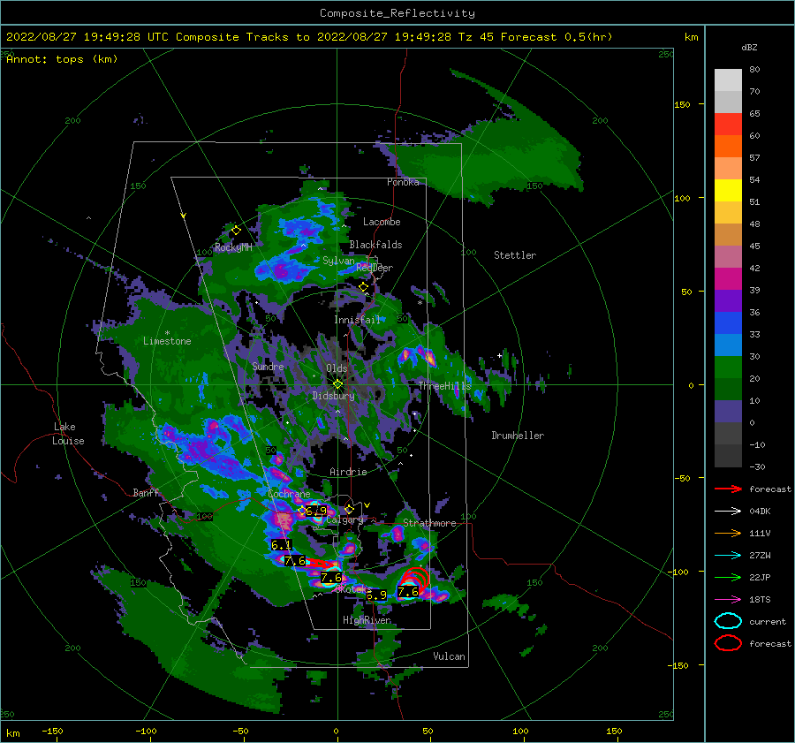Click the 6.1 storm top label

pyautogui.click(x=281, y=545)
